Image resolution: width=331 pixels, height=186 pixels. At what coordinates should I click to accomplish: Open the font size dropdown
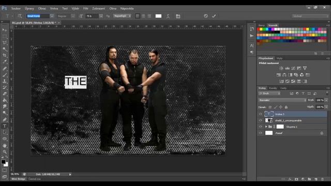point(101,16)
